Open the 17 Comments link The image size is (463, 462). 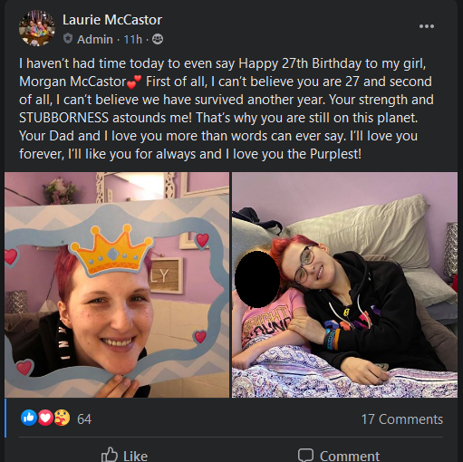(x=402, y=419)
